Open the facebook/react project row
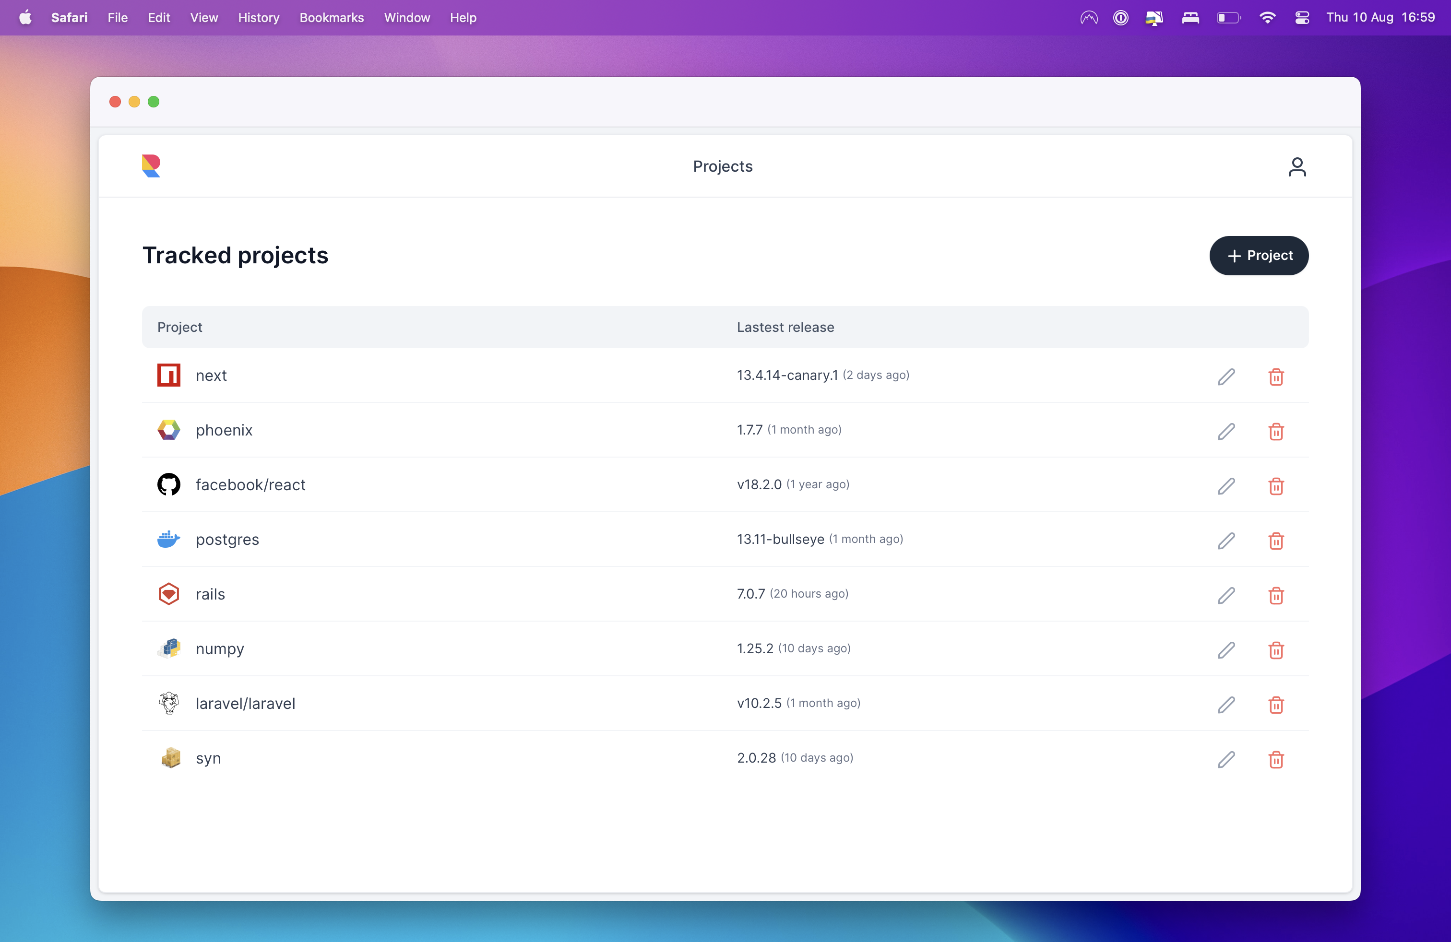Image resolution: width=1451 pixels, height=942 pixels. click(x=250, y=485)
